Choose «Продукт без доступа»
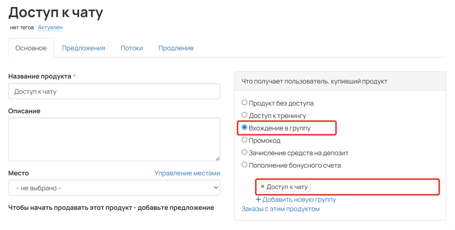Image resolution: width=455 pixels, height=230 pixels. pyautogui.click(x=244, y=102)
